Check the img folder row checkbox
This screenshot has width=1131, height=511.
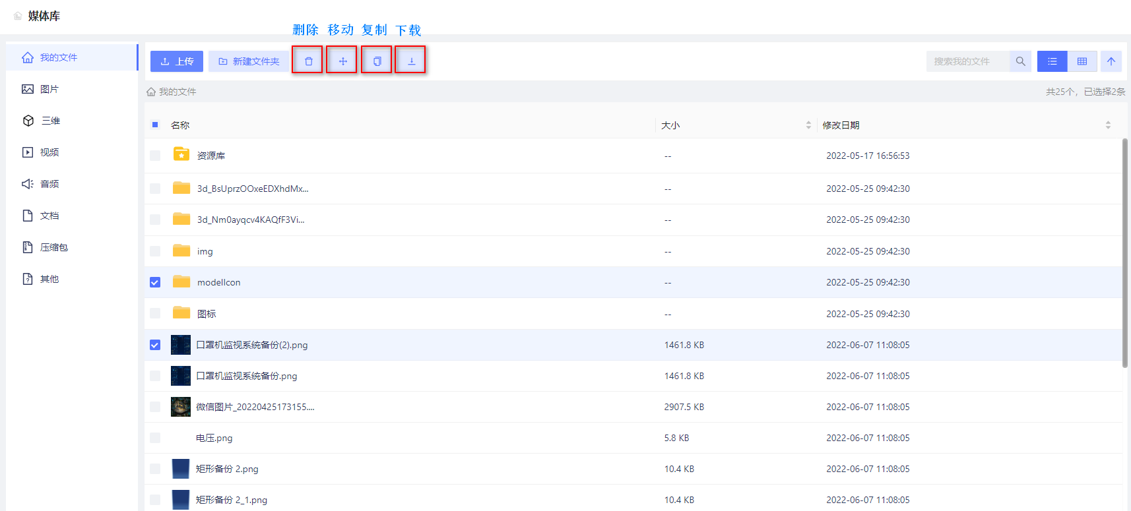pyautogui.click(x=155, y=251)
